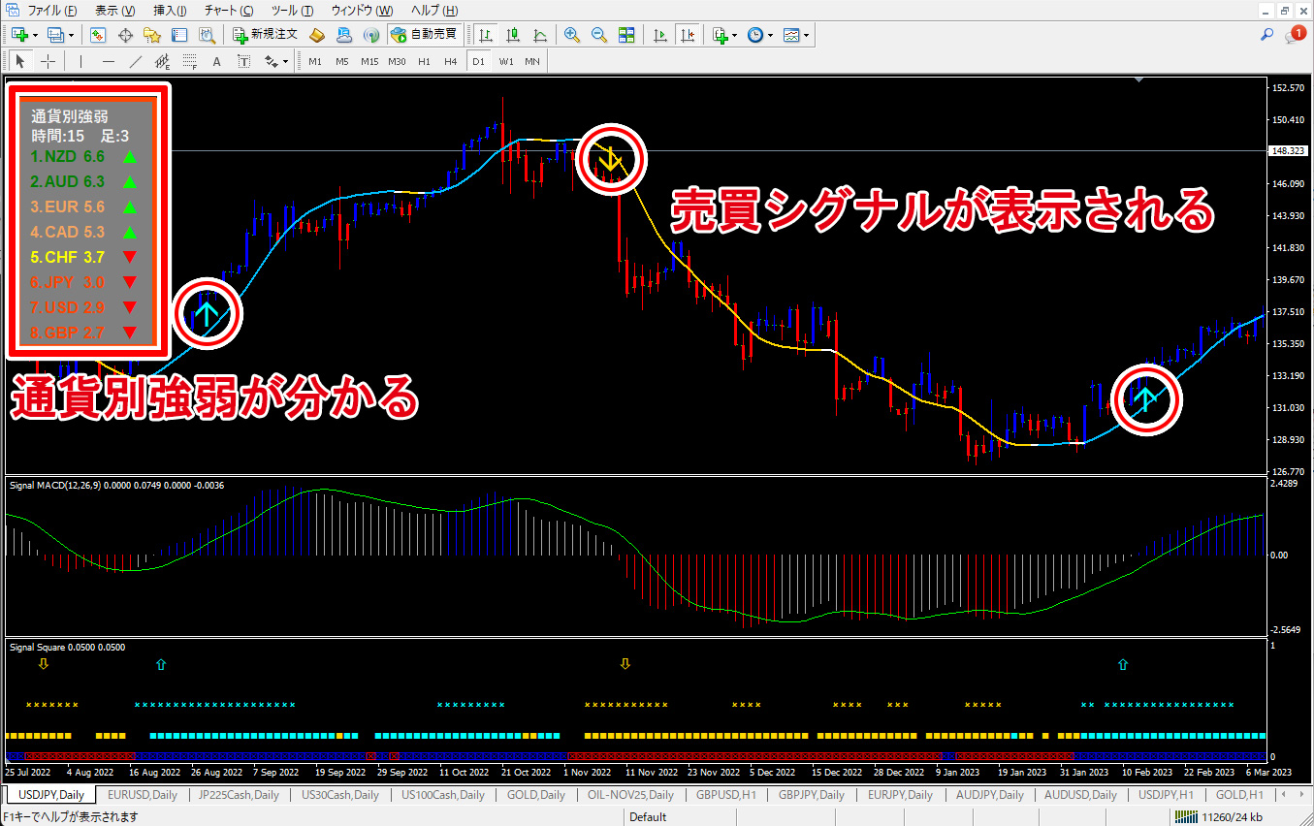
Task: Click the 新規注文 new order button
Action: tap(265, 35)
